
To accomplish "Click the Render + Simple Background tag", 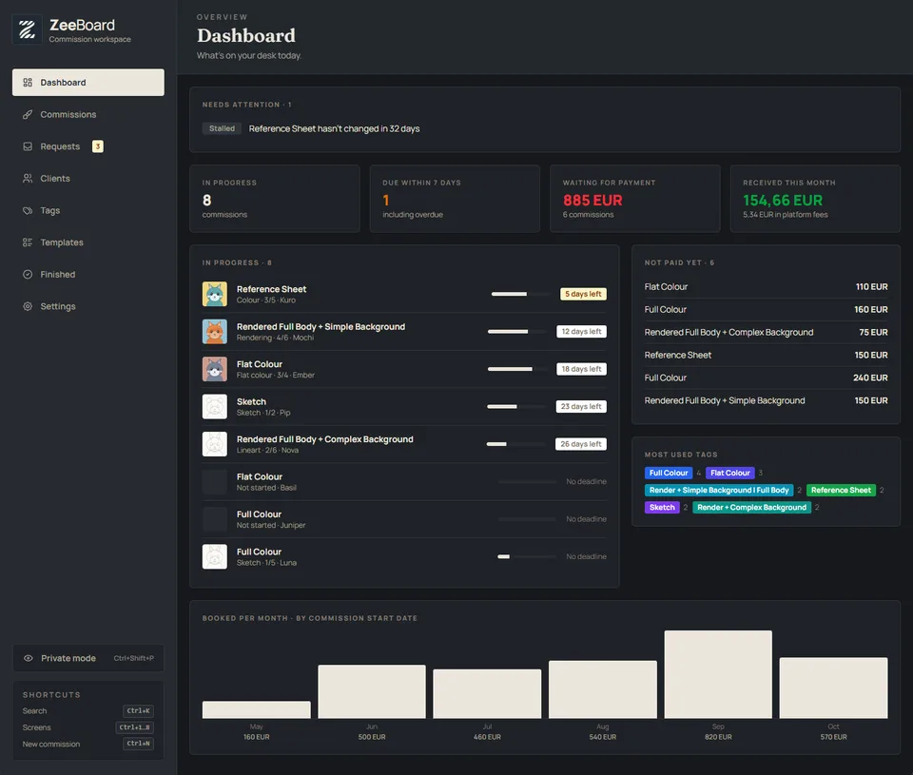I will pyautogui.click(x=719, y=491).
